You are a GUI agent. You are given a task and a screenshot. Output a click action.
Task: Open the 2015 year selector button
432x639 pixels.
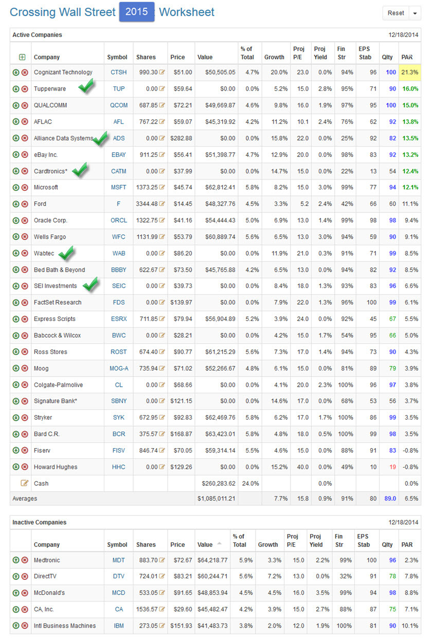click(137, 12)
